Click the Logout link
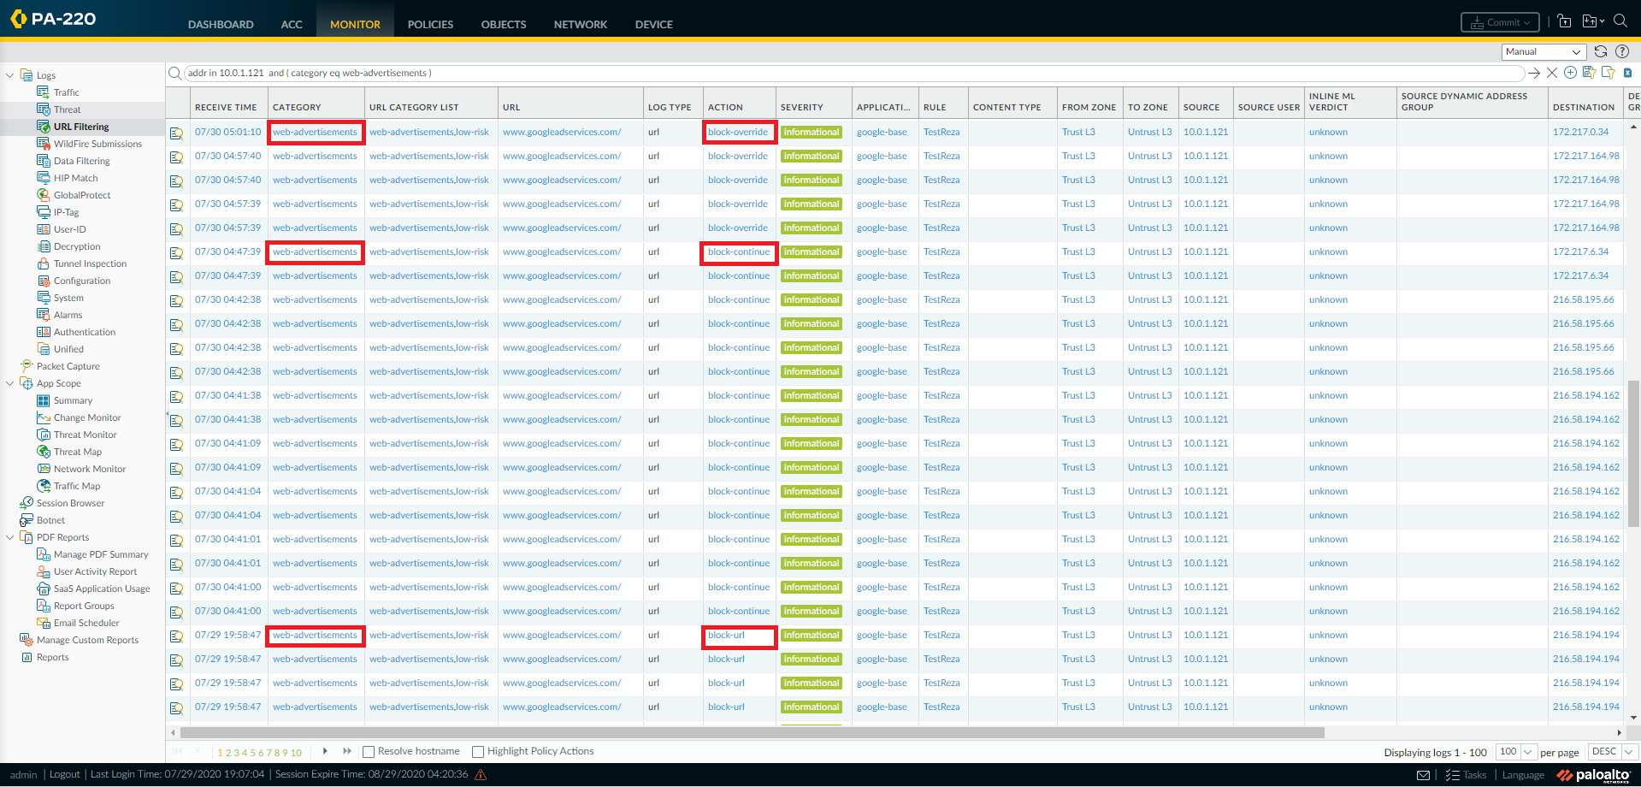Screen dimensions: 1641x787 (64, 774)
